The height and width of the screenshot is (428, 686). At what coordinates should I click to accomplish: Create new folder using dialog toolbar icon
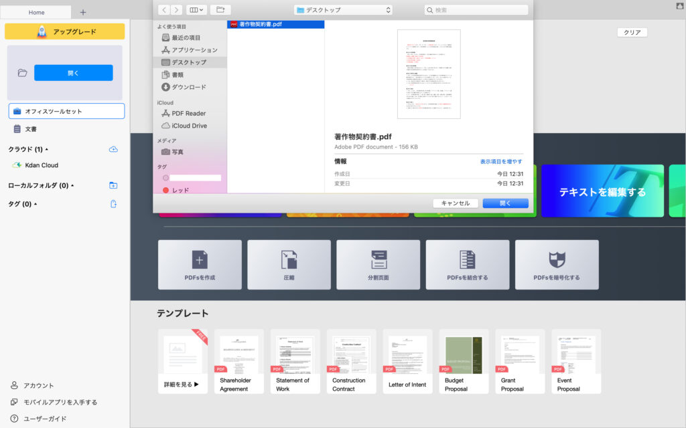pyautogui.click(x=220, y=10)
